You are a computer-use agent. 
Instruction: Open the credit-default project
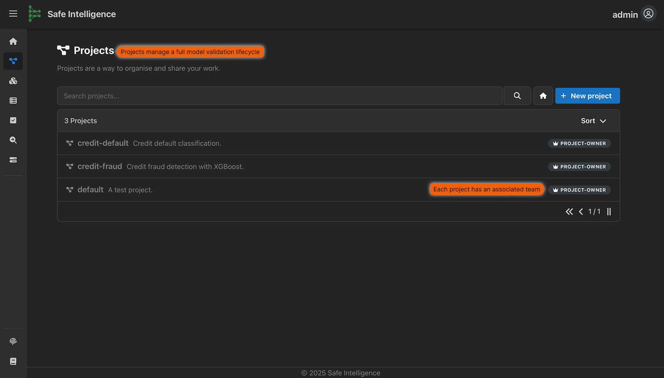pyautogui.click(x=103, y=143)
